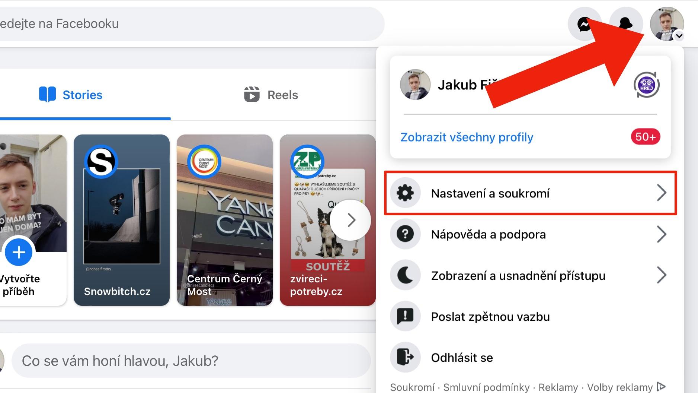Click the feedback exclamation icon
The image size is (698, 393).
click(x=405, y=316)
